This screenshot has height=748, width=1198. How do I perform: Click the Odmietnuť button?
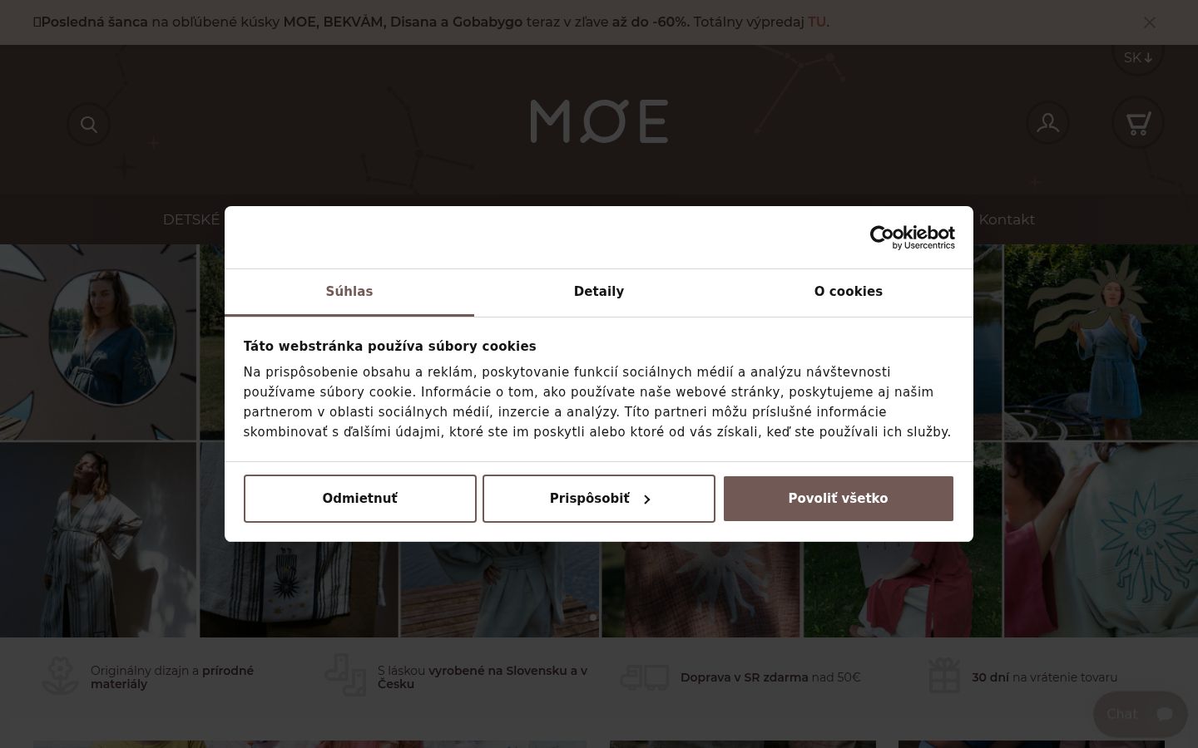(x=360, y=499)
